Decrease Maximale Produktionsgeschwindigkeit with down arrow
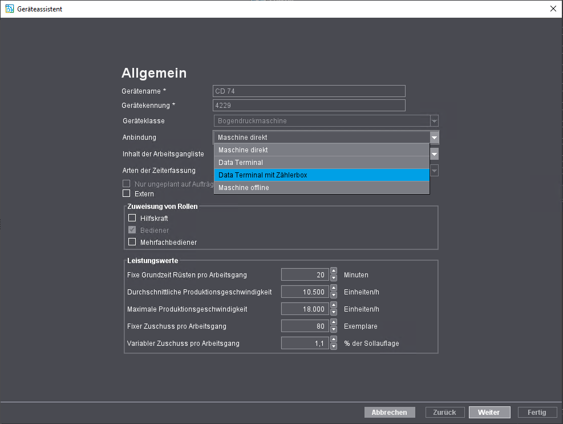 (x=334, y=312)
